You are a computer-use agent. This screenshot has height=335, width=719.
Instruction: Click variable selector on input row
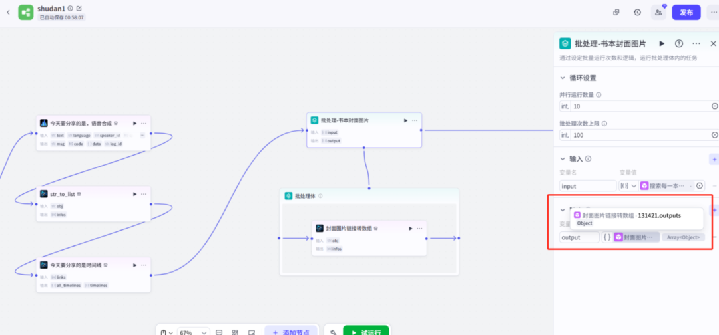(x=699, y=186)
